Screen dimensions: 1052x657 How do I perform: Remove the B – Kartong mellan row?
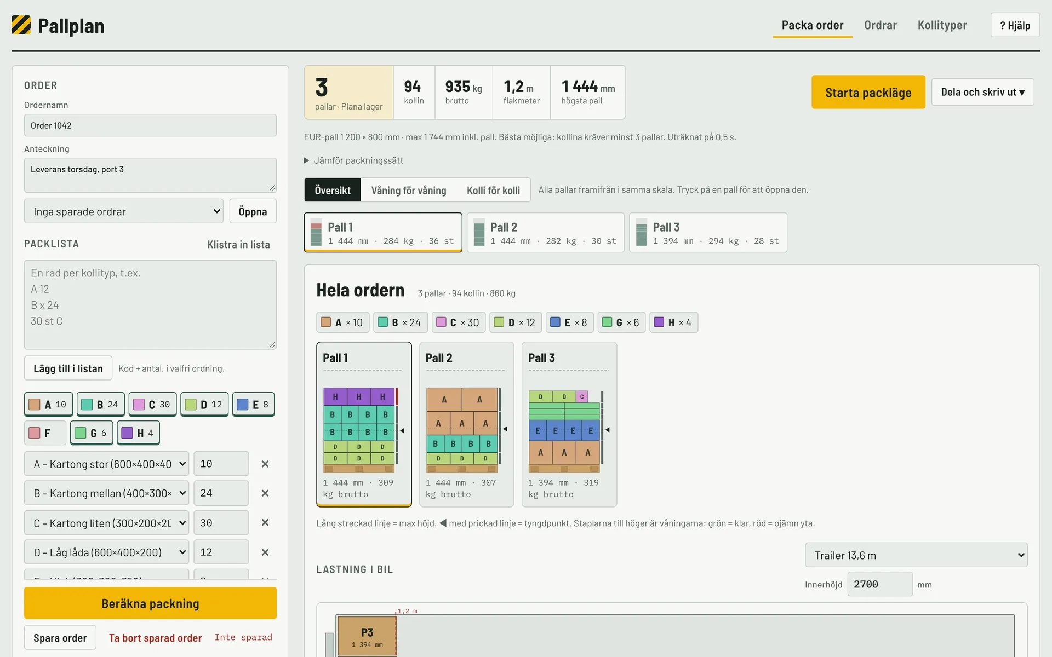[x=265, y=493]
